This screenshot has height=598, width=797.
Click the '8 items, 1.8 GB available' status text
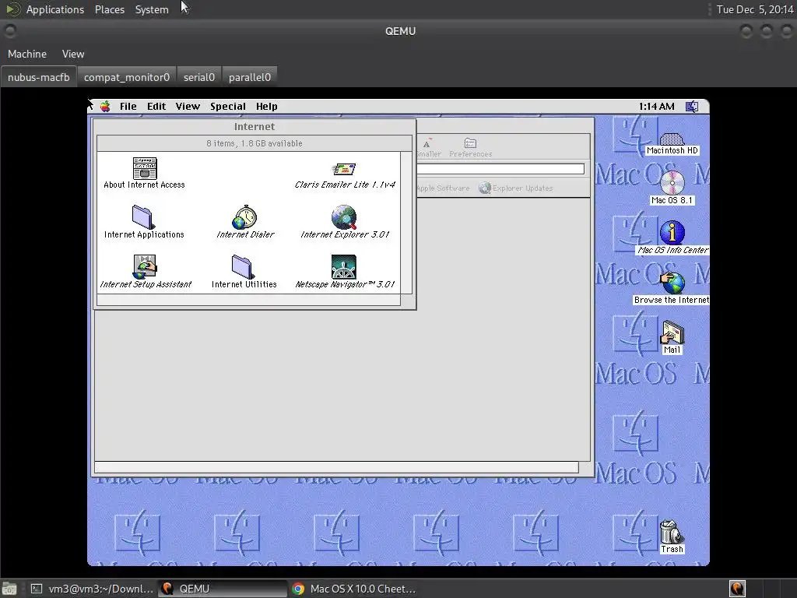255,143
